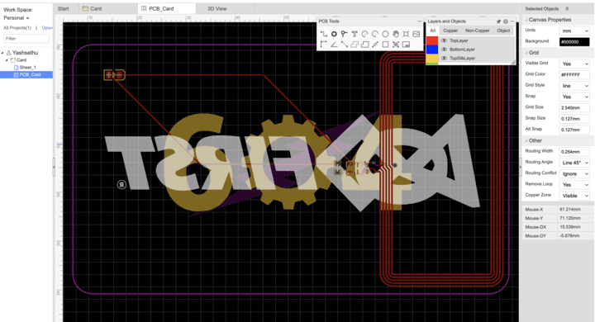The height and width of the screenshot is (322, 595).
Task: Collapse the Card project tree node
Action: click(x=7, y=60)
